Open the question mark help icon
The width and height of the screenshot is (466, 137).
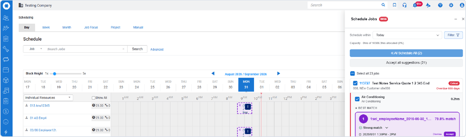coord(440,5)
